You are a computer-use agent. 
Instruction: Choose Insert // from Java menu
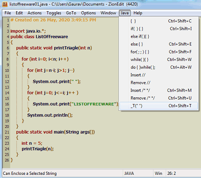[159, 75]
